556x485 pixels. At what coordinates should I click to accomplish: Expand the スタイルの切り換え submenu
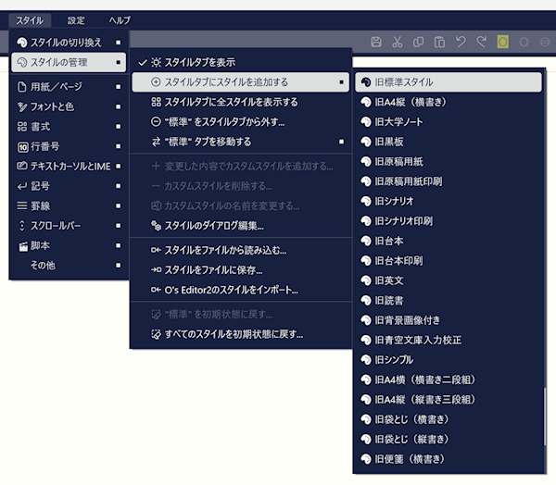(69, 42)
